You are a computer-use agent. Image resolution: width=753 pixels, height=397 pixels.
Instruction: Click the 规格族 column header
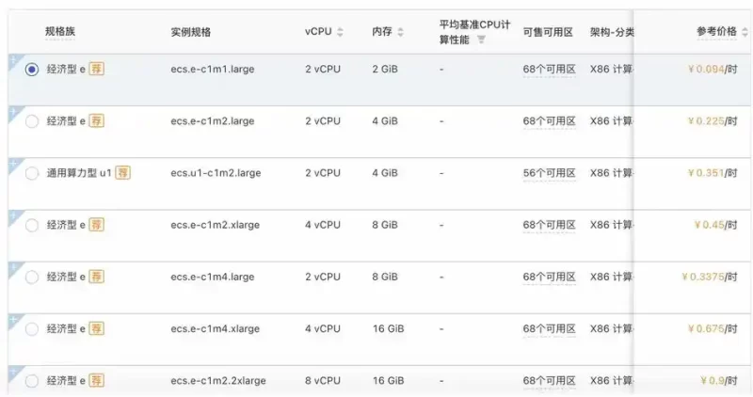(60, 32)
